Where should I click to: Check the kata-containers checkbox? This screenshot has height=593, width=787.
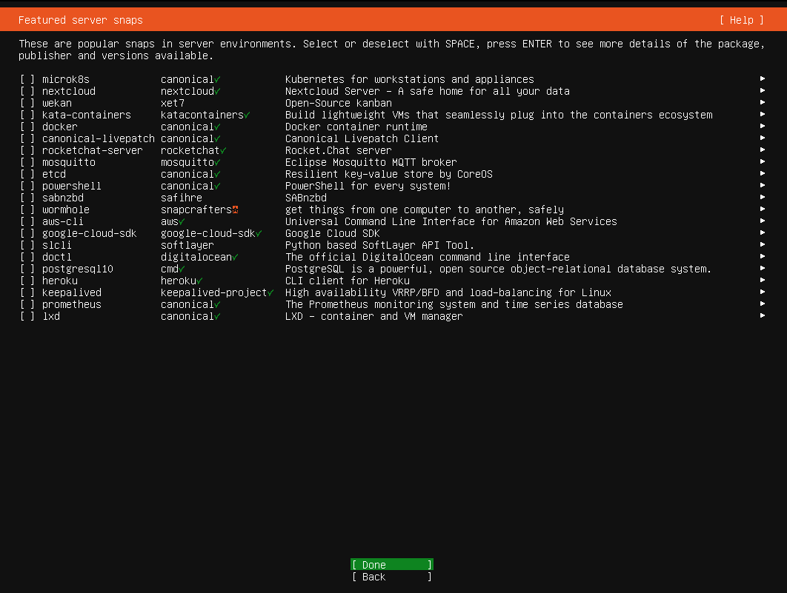[27, 115]
